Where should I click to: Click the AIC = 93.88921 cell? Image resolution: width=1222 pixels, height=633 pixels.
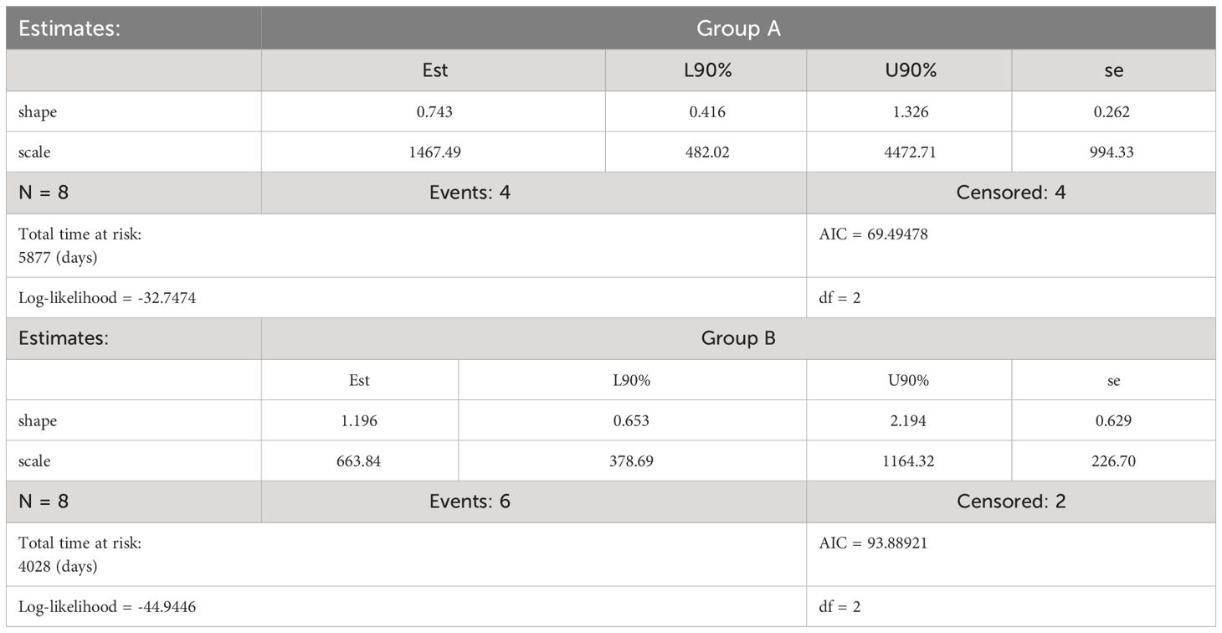(1011, 554)
